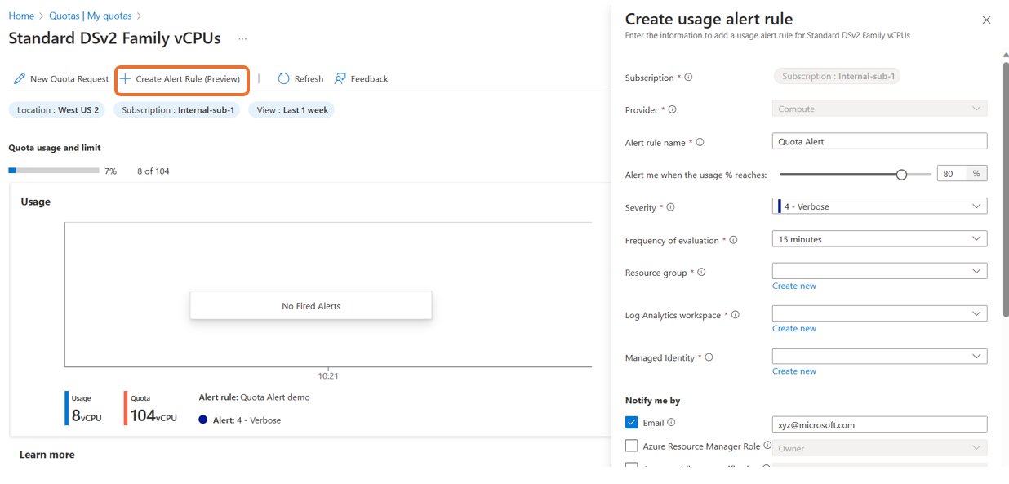The height and width of the screenshot is (484, 1009).
Task: Open the Resource group dropdown
Action: point(879,271)
